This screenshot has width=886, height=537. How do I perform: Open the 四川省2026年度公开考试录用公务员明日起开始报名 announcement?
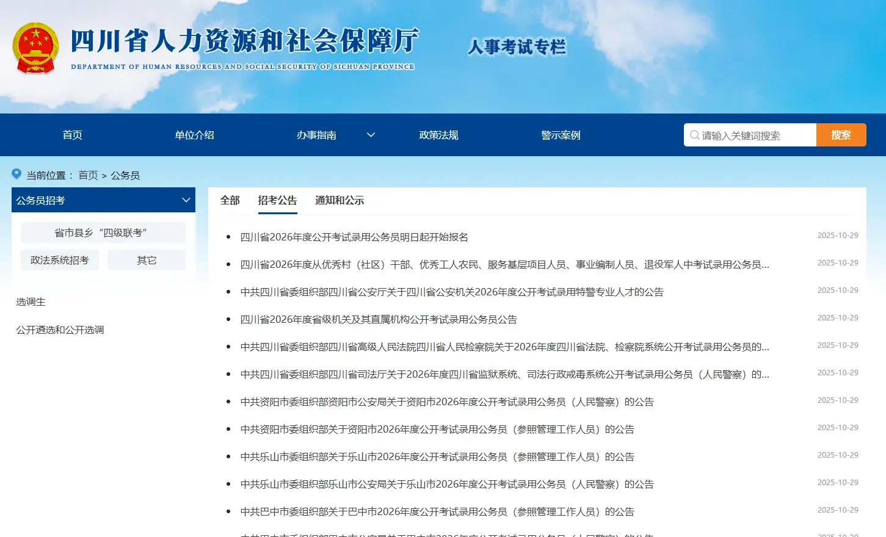pos(354,237)
